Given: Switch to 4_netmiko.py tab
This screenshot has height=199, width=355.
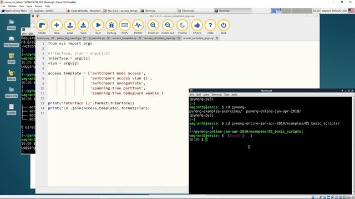Looking at the screenshot, I should point(97,38).
